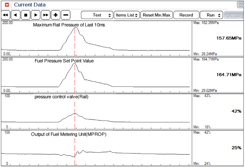Click the Max: 43% reading
Image resolution: width=245 pixels, height=167 pixels.
[x=202, y=96]
